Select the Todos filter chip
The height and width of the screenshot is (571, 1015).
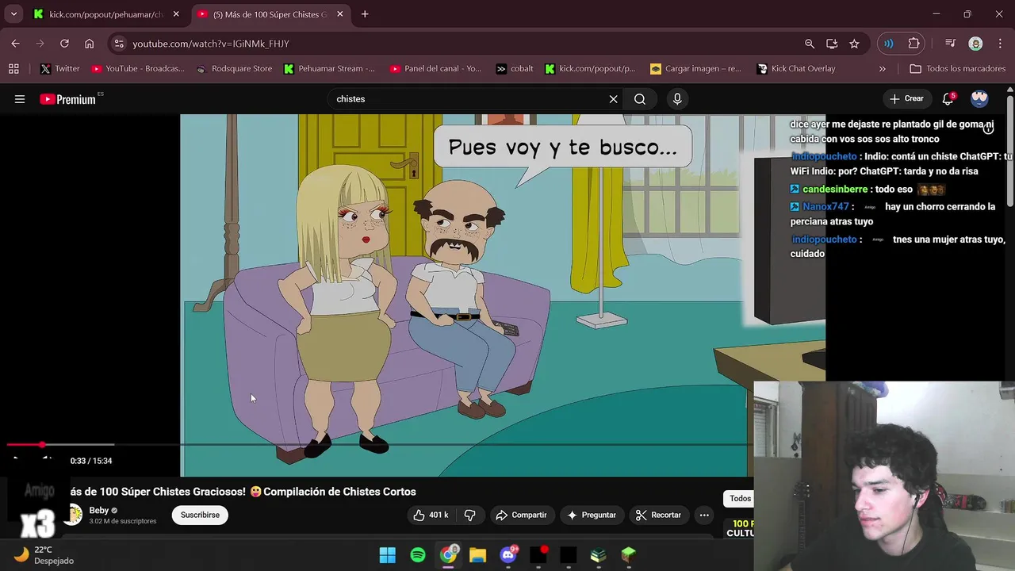tap(739, 498)
